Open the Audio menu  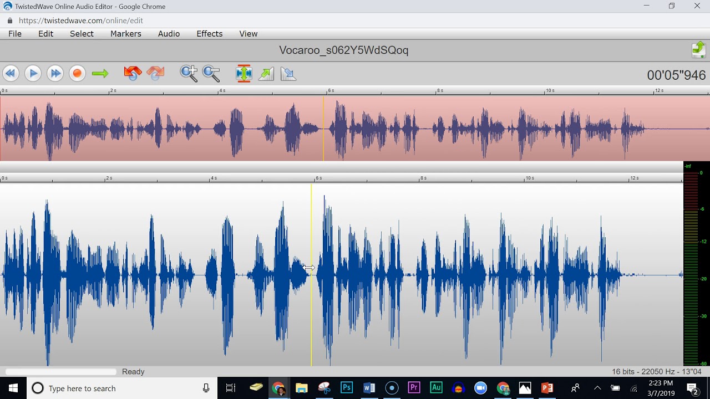point(169,34)
